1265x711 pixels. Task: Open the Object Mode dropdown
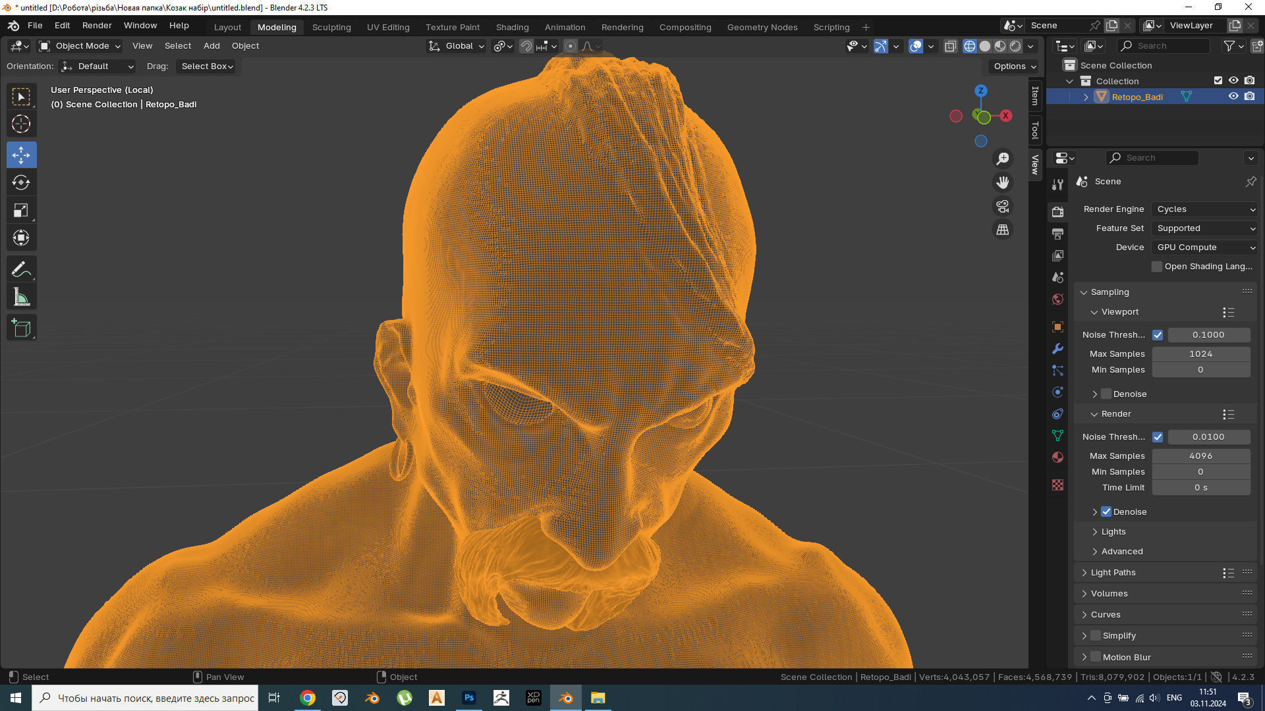click(80, 46)
